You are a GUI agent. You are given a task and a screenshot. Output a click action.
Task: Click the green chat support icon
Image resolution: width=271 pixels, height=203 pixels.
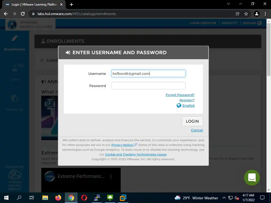252,178
